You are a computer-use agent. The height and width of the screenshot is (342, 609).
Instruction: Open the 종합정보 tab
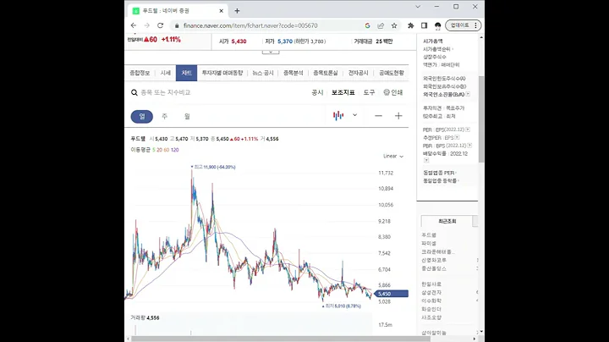140,73
